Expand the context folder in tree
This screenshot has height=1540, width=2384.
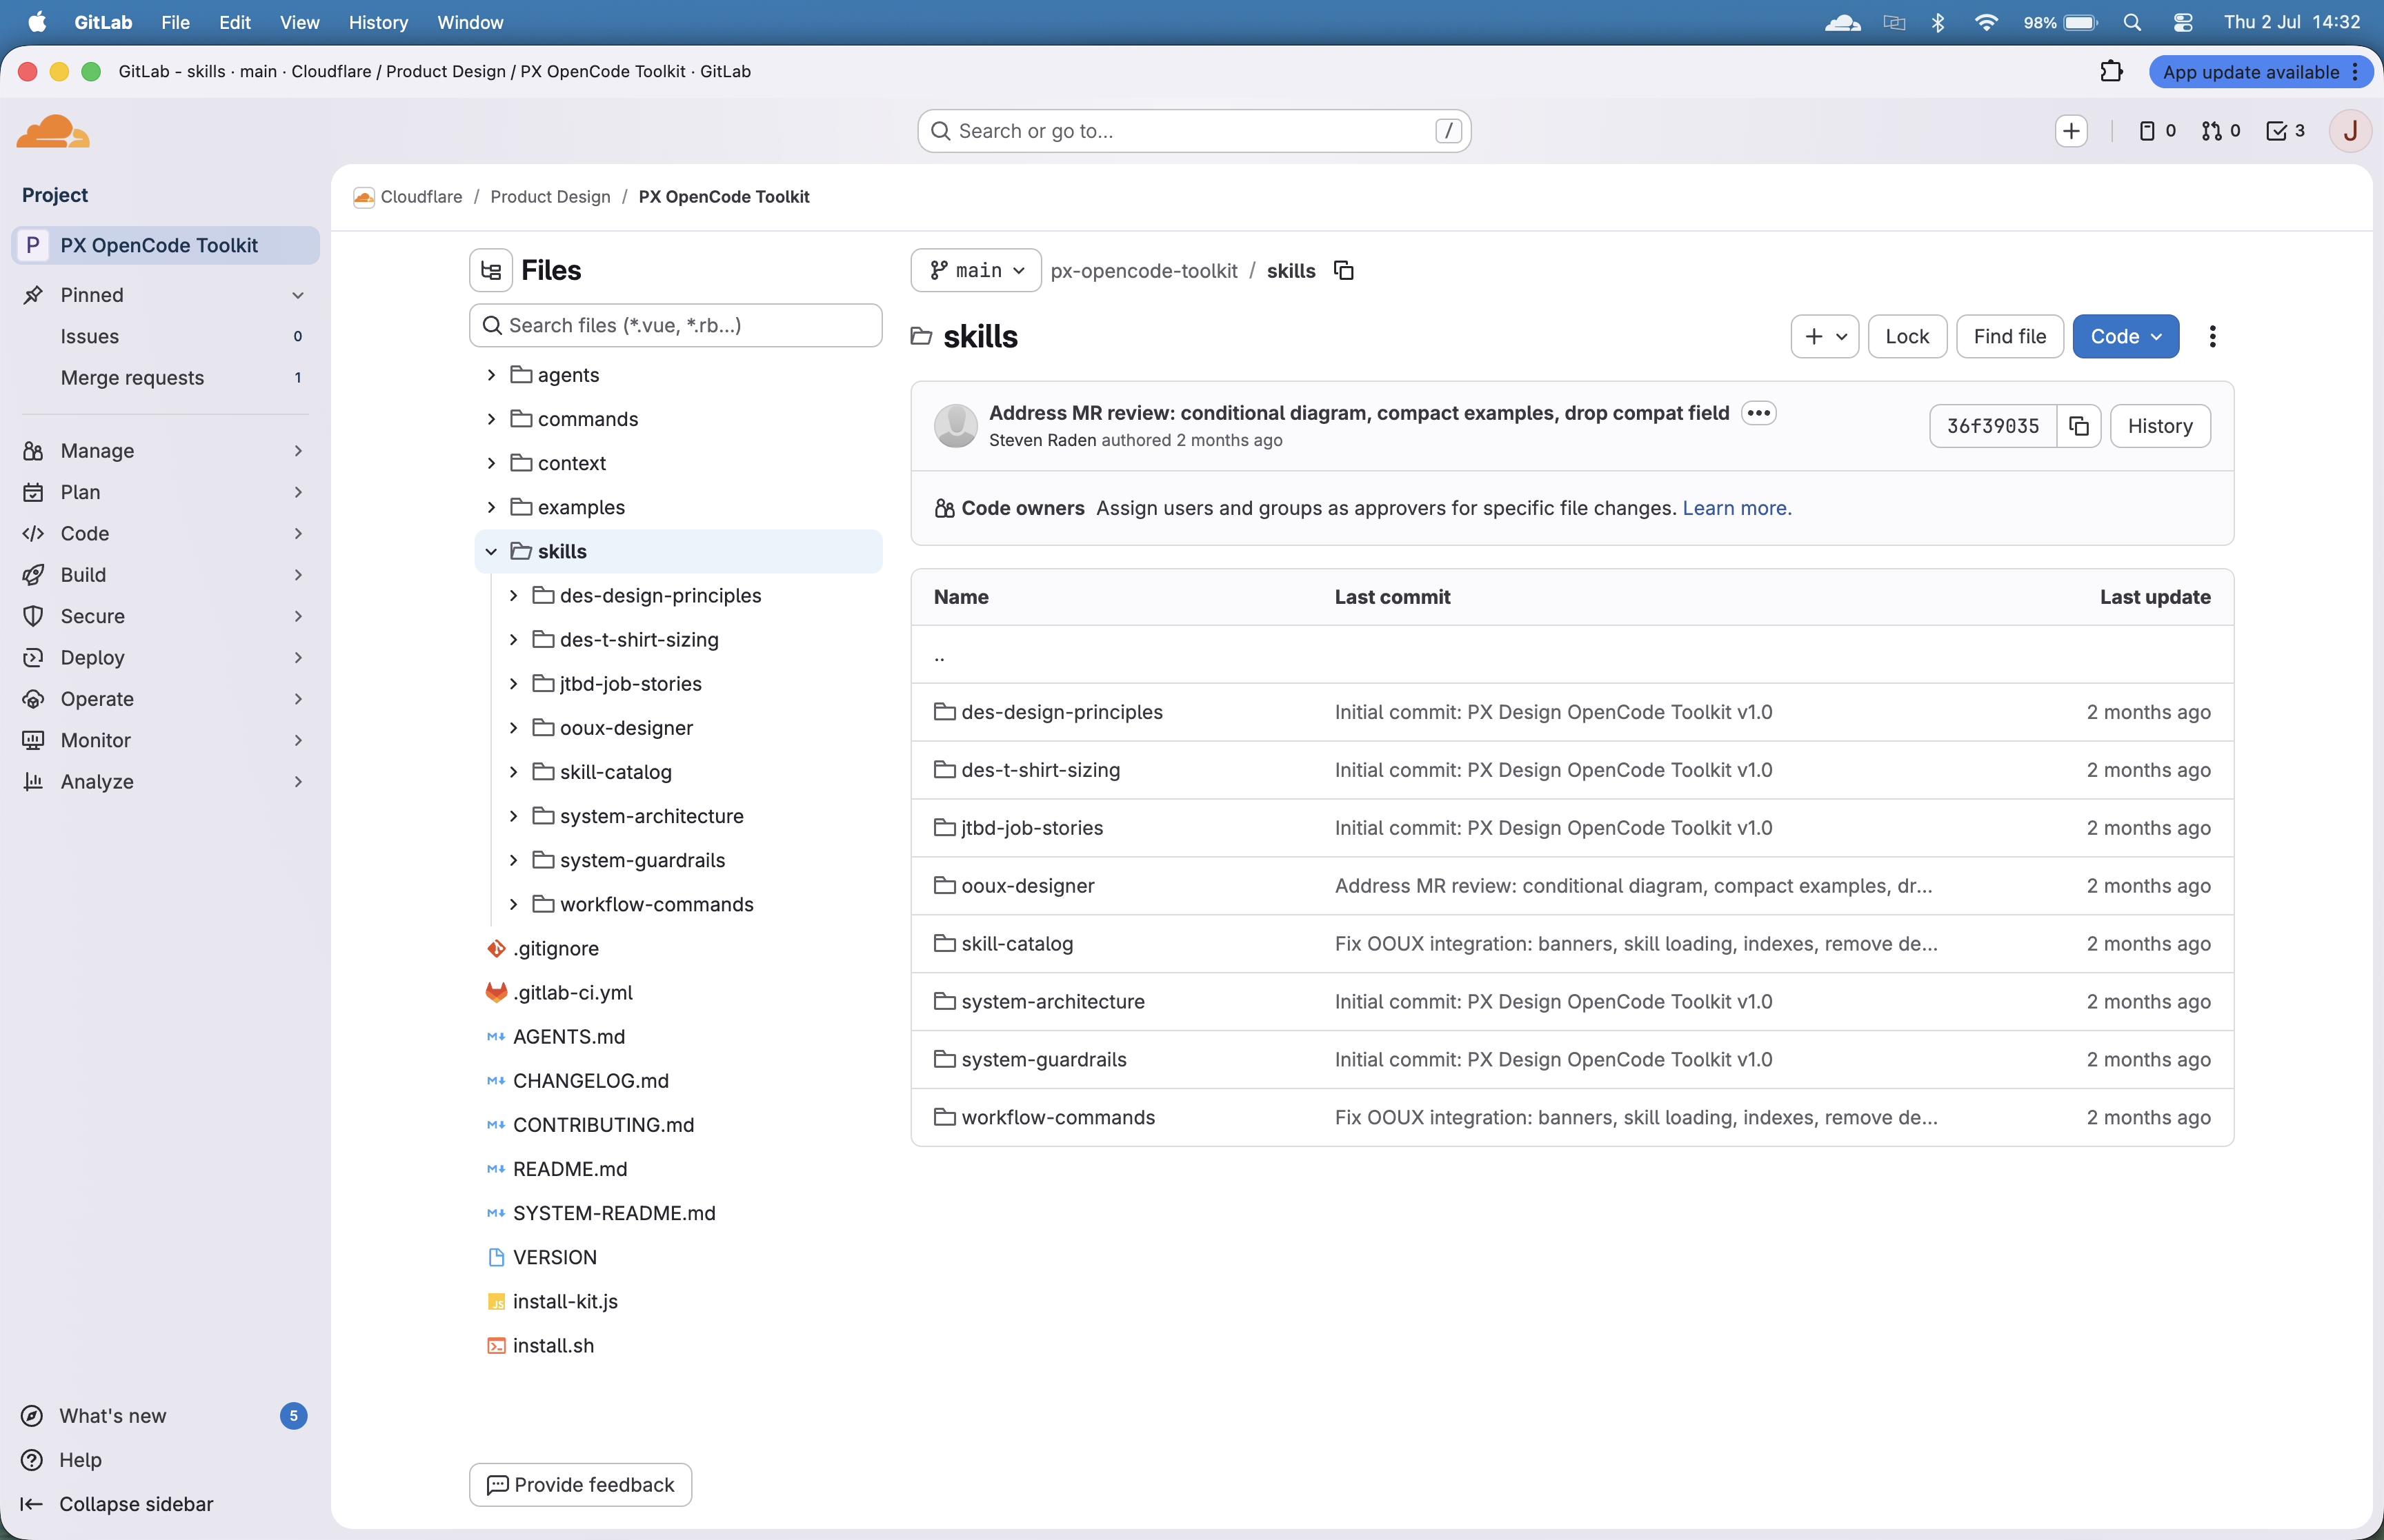pyautogui.click(x=491, y=463)
